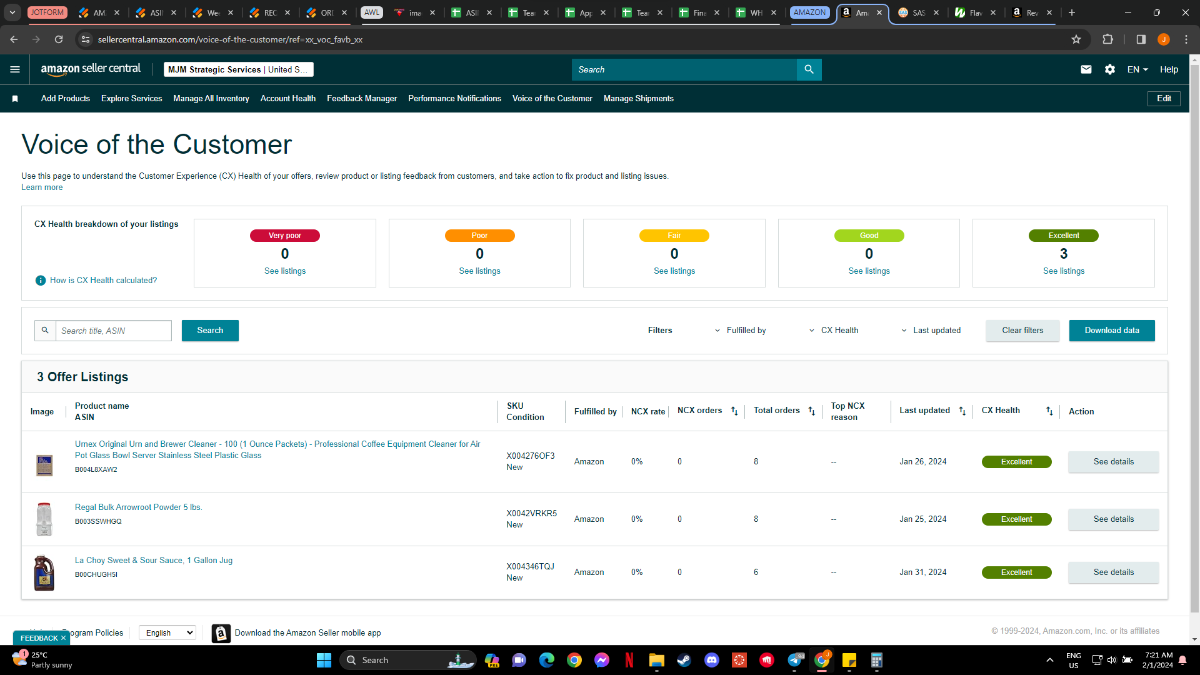Sort listings by NCX orders
Image resolution: width=1200 pixels, height=675 pixels.
click(734, 411)
